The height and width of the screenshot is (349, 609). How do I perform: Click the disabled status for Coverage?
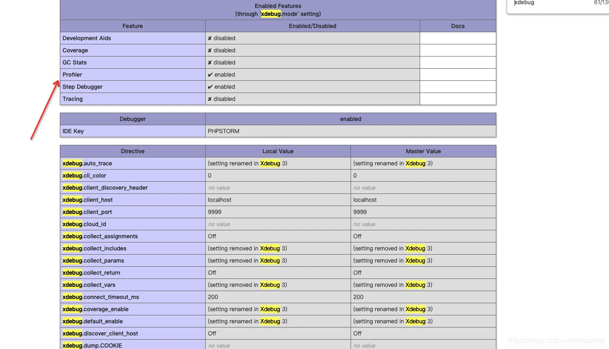pyautogui.click(x=222, y=50)
